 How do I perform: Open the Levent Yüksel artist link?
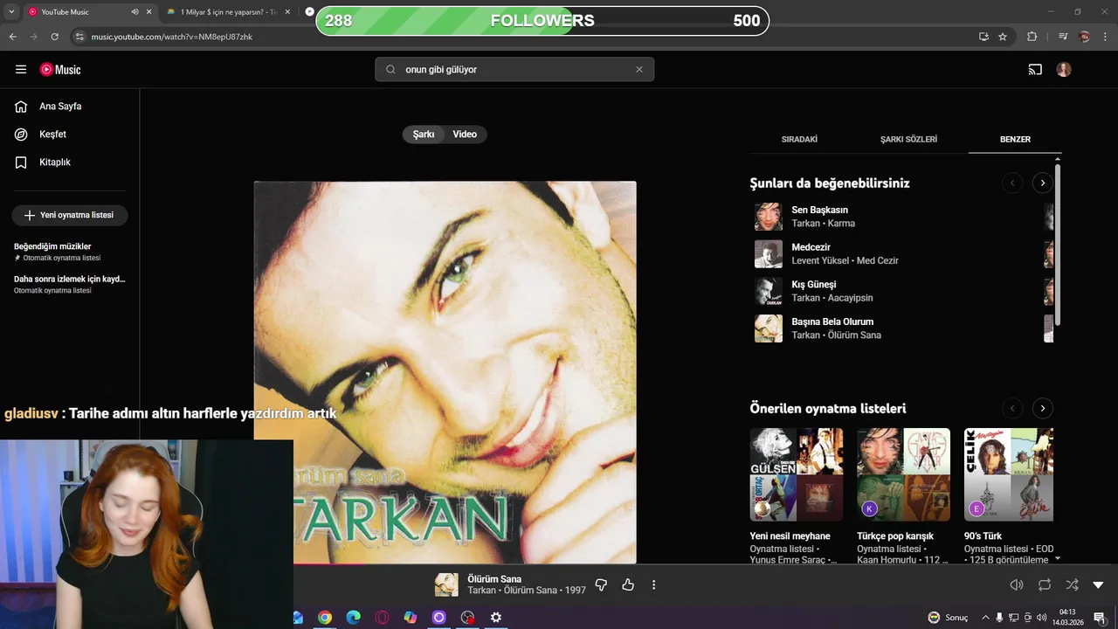(820, 261)
